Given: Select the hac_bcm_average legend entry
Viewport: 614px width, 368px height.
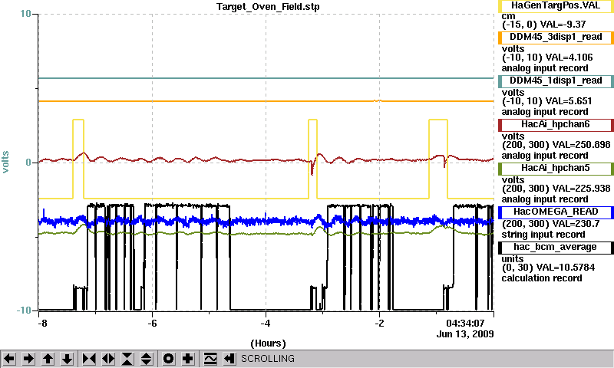Looking at the screenshot, I should pos(556,248).
